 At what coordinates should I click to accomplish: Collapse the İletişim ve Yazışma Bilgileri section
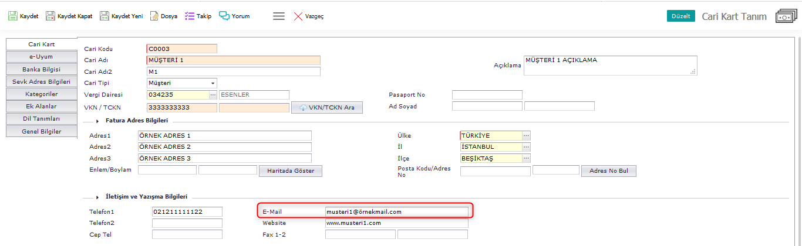(96, 197)
